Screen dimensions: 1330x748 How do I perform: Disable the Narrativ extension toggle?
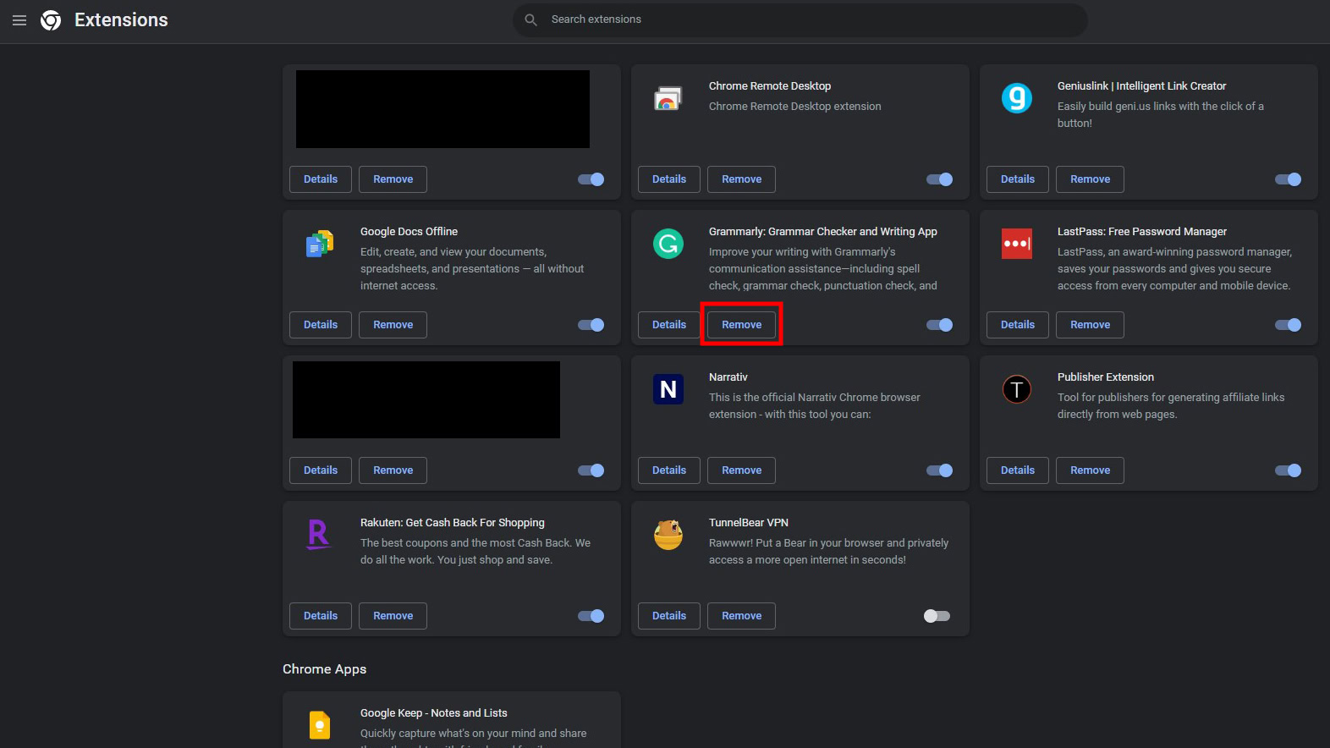point(940,470)
